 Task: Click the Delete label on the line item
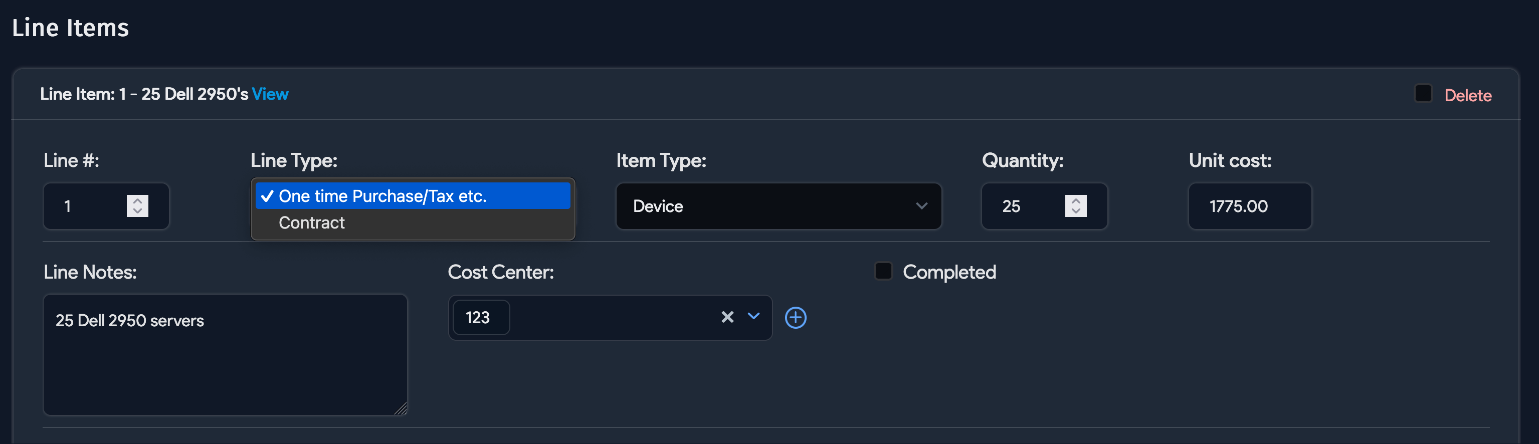tap(1468, 94)
